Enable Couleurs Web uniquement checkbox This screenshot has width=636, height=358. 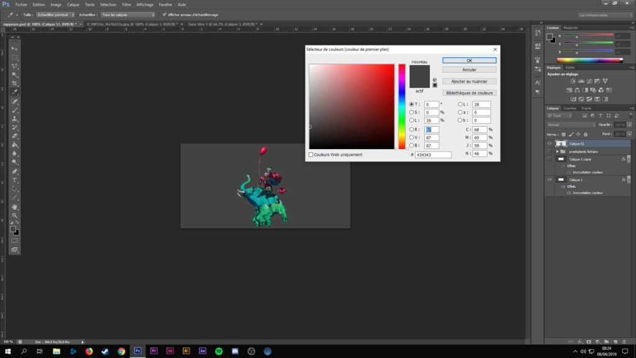click(x=311, y=155)
